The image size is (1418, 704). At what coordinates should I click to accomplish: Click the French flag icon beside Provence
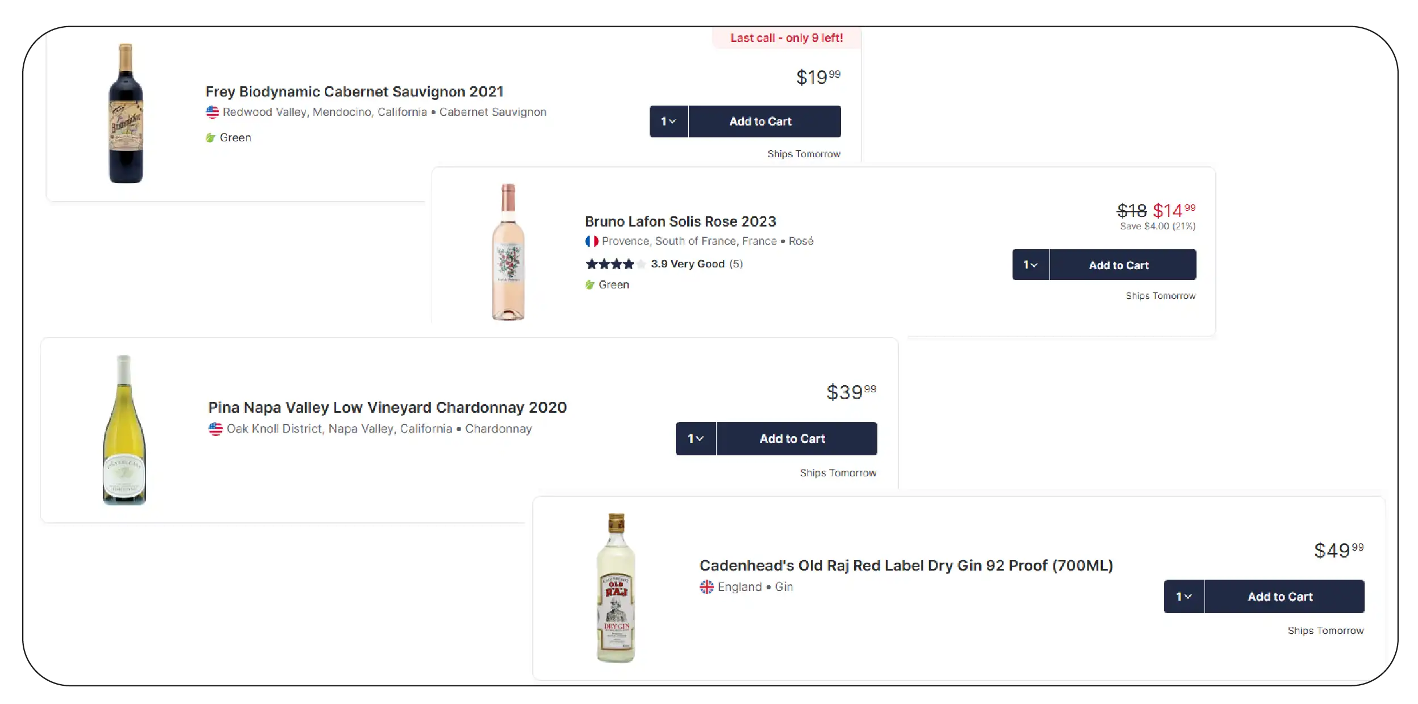[592, 241]
